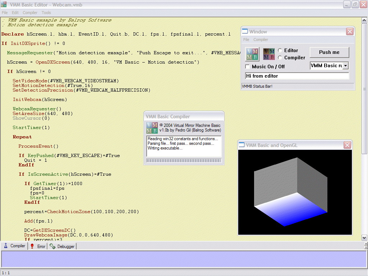This screenshot has width=368, height=276.
Task: Click the editor scrollbar up arrow
Action: (364, 20)
